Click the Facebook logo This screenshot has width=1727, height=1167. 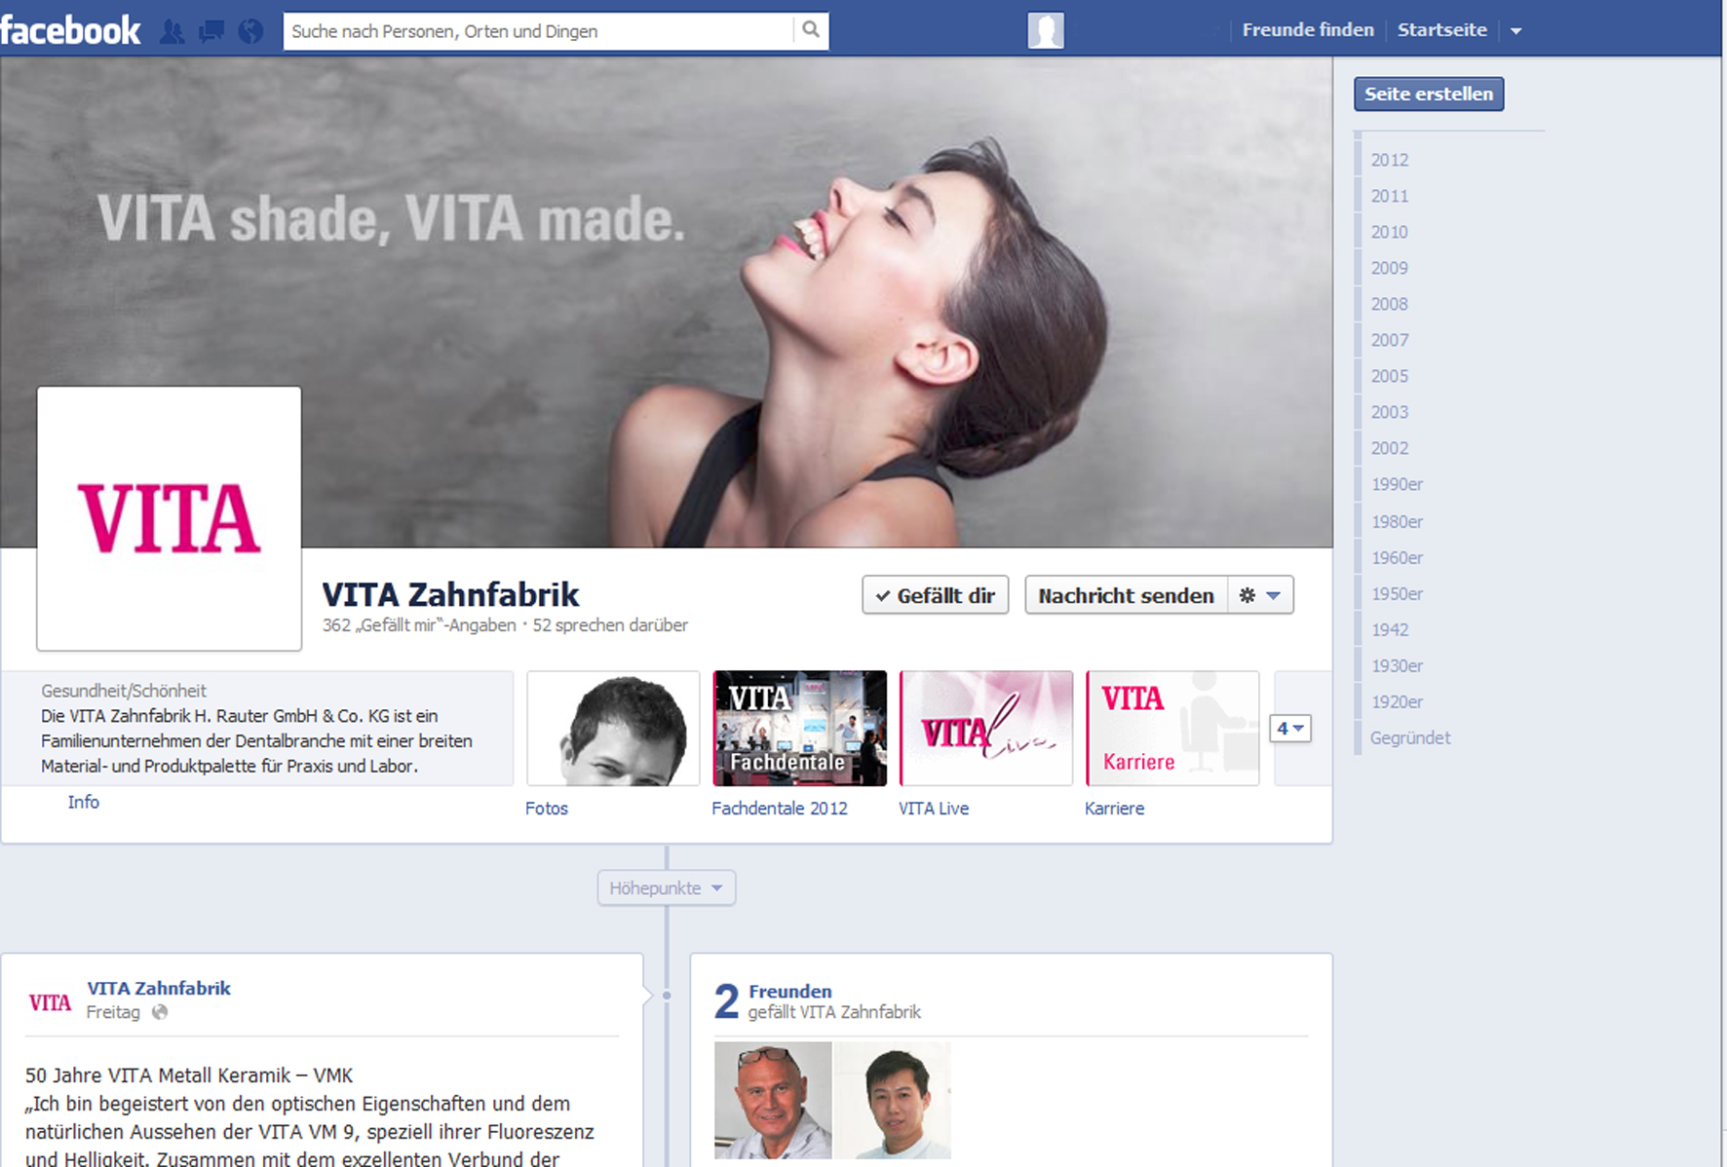[x=70, y=30]
